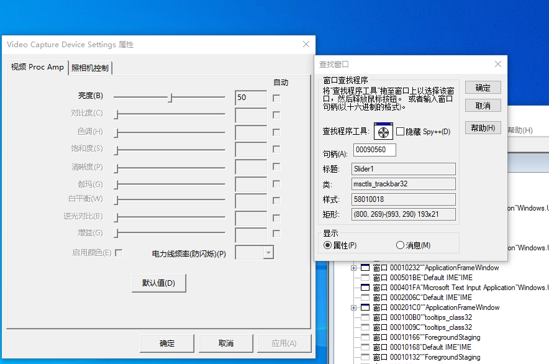Viewport: 549px width, 364px height.
Task: Click the 句柄(A) handle input field
Action: pyautogui.click(x=374, y=150)
